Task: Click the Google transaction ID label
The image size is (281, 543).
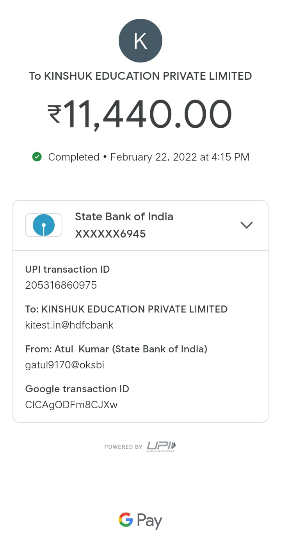Action: (77, 389)
